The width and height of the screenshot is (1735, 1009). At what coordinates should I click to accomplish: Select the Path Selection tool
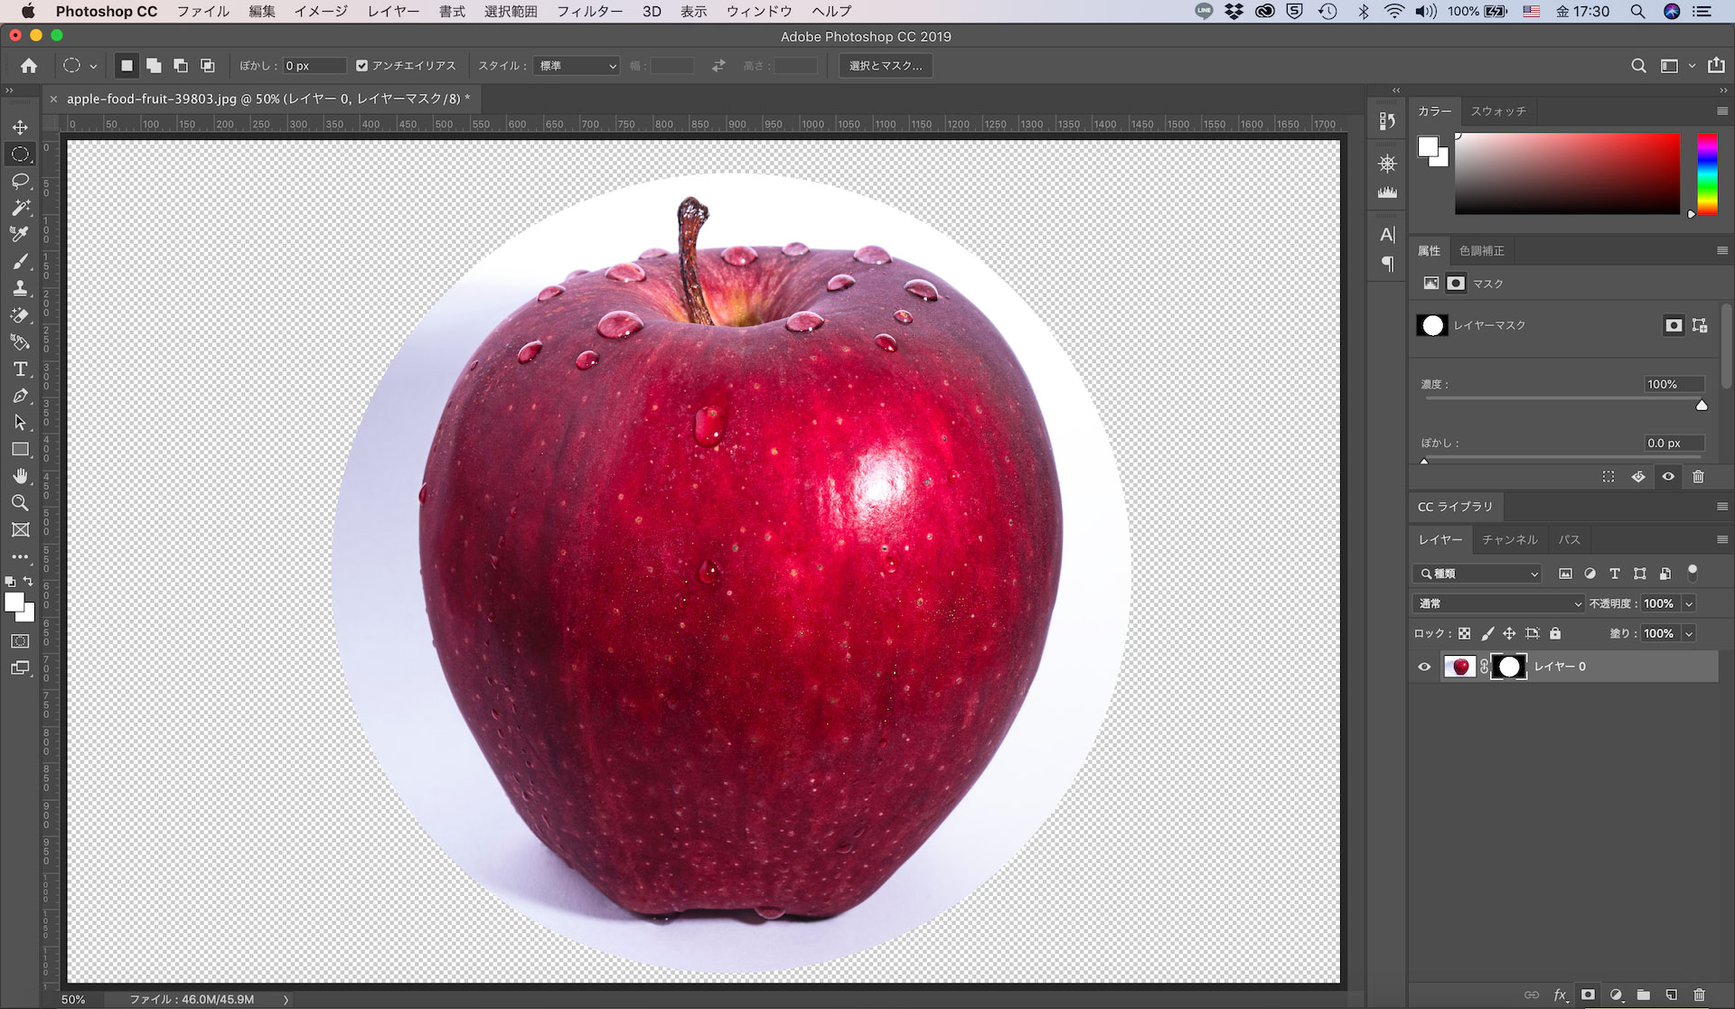pyautogui.click(x=20, y=423)
